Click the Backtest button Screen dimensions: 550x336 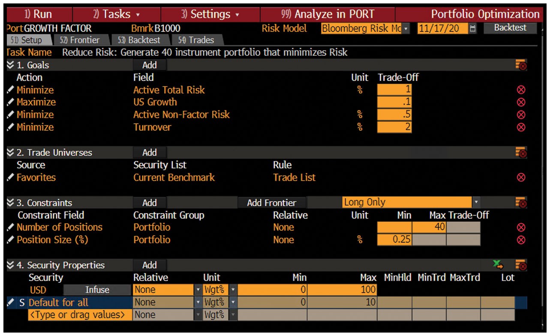(510, 27)
